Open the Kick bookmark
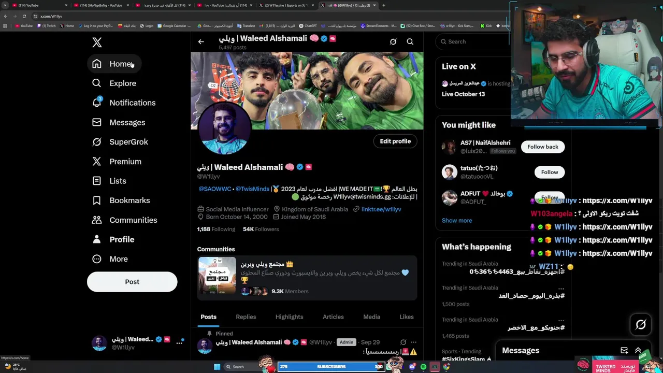663x373 pixels. [x=486, y=25]
